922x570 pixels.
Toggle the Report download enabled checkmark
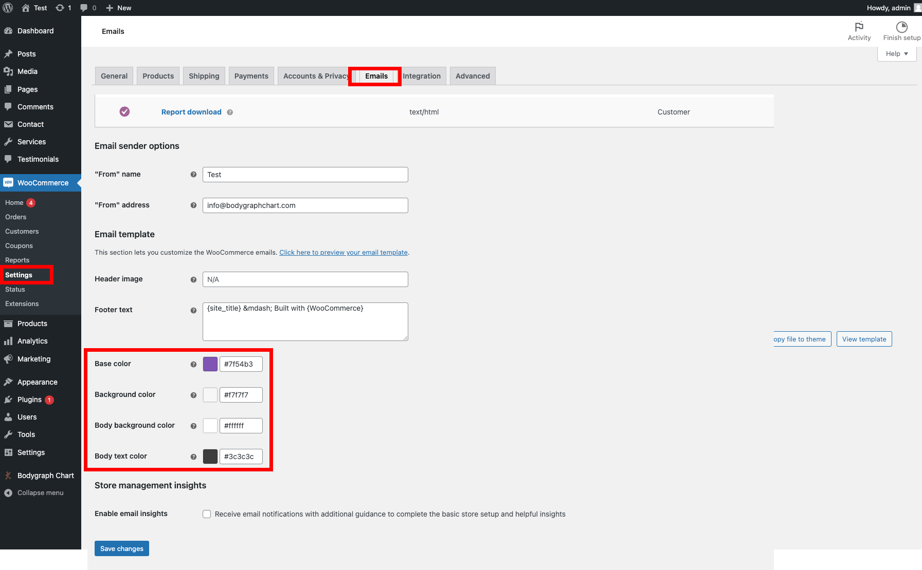pos(124,111)
